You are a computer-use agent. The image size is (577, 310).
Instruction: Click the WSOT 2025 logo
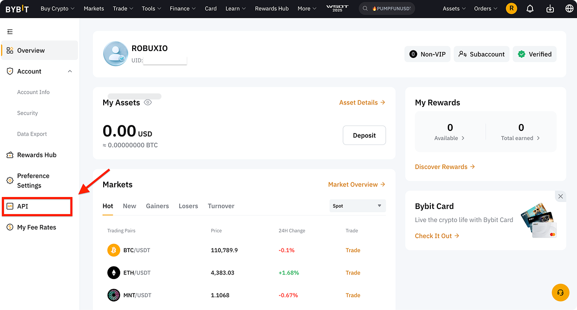[338, 8]
